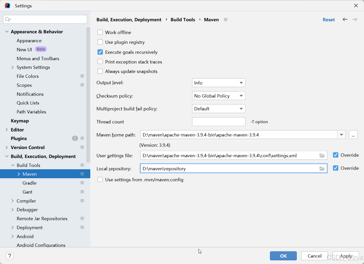This screenshot has width=364, height=264.
Task: Click the browse ellipsis button for Maven home
Action: tap(353, 135)
